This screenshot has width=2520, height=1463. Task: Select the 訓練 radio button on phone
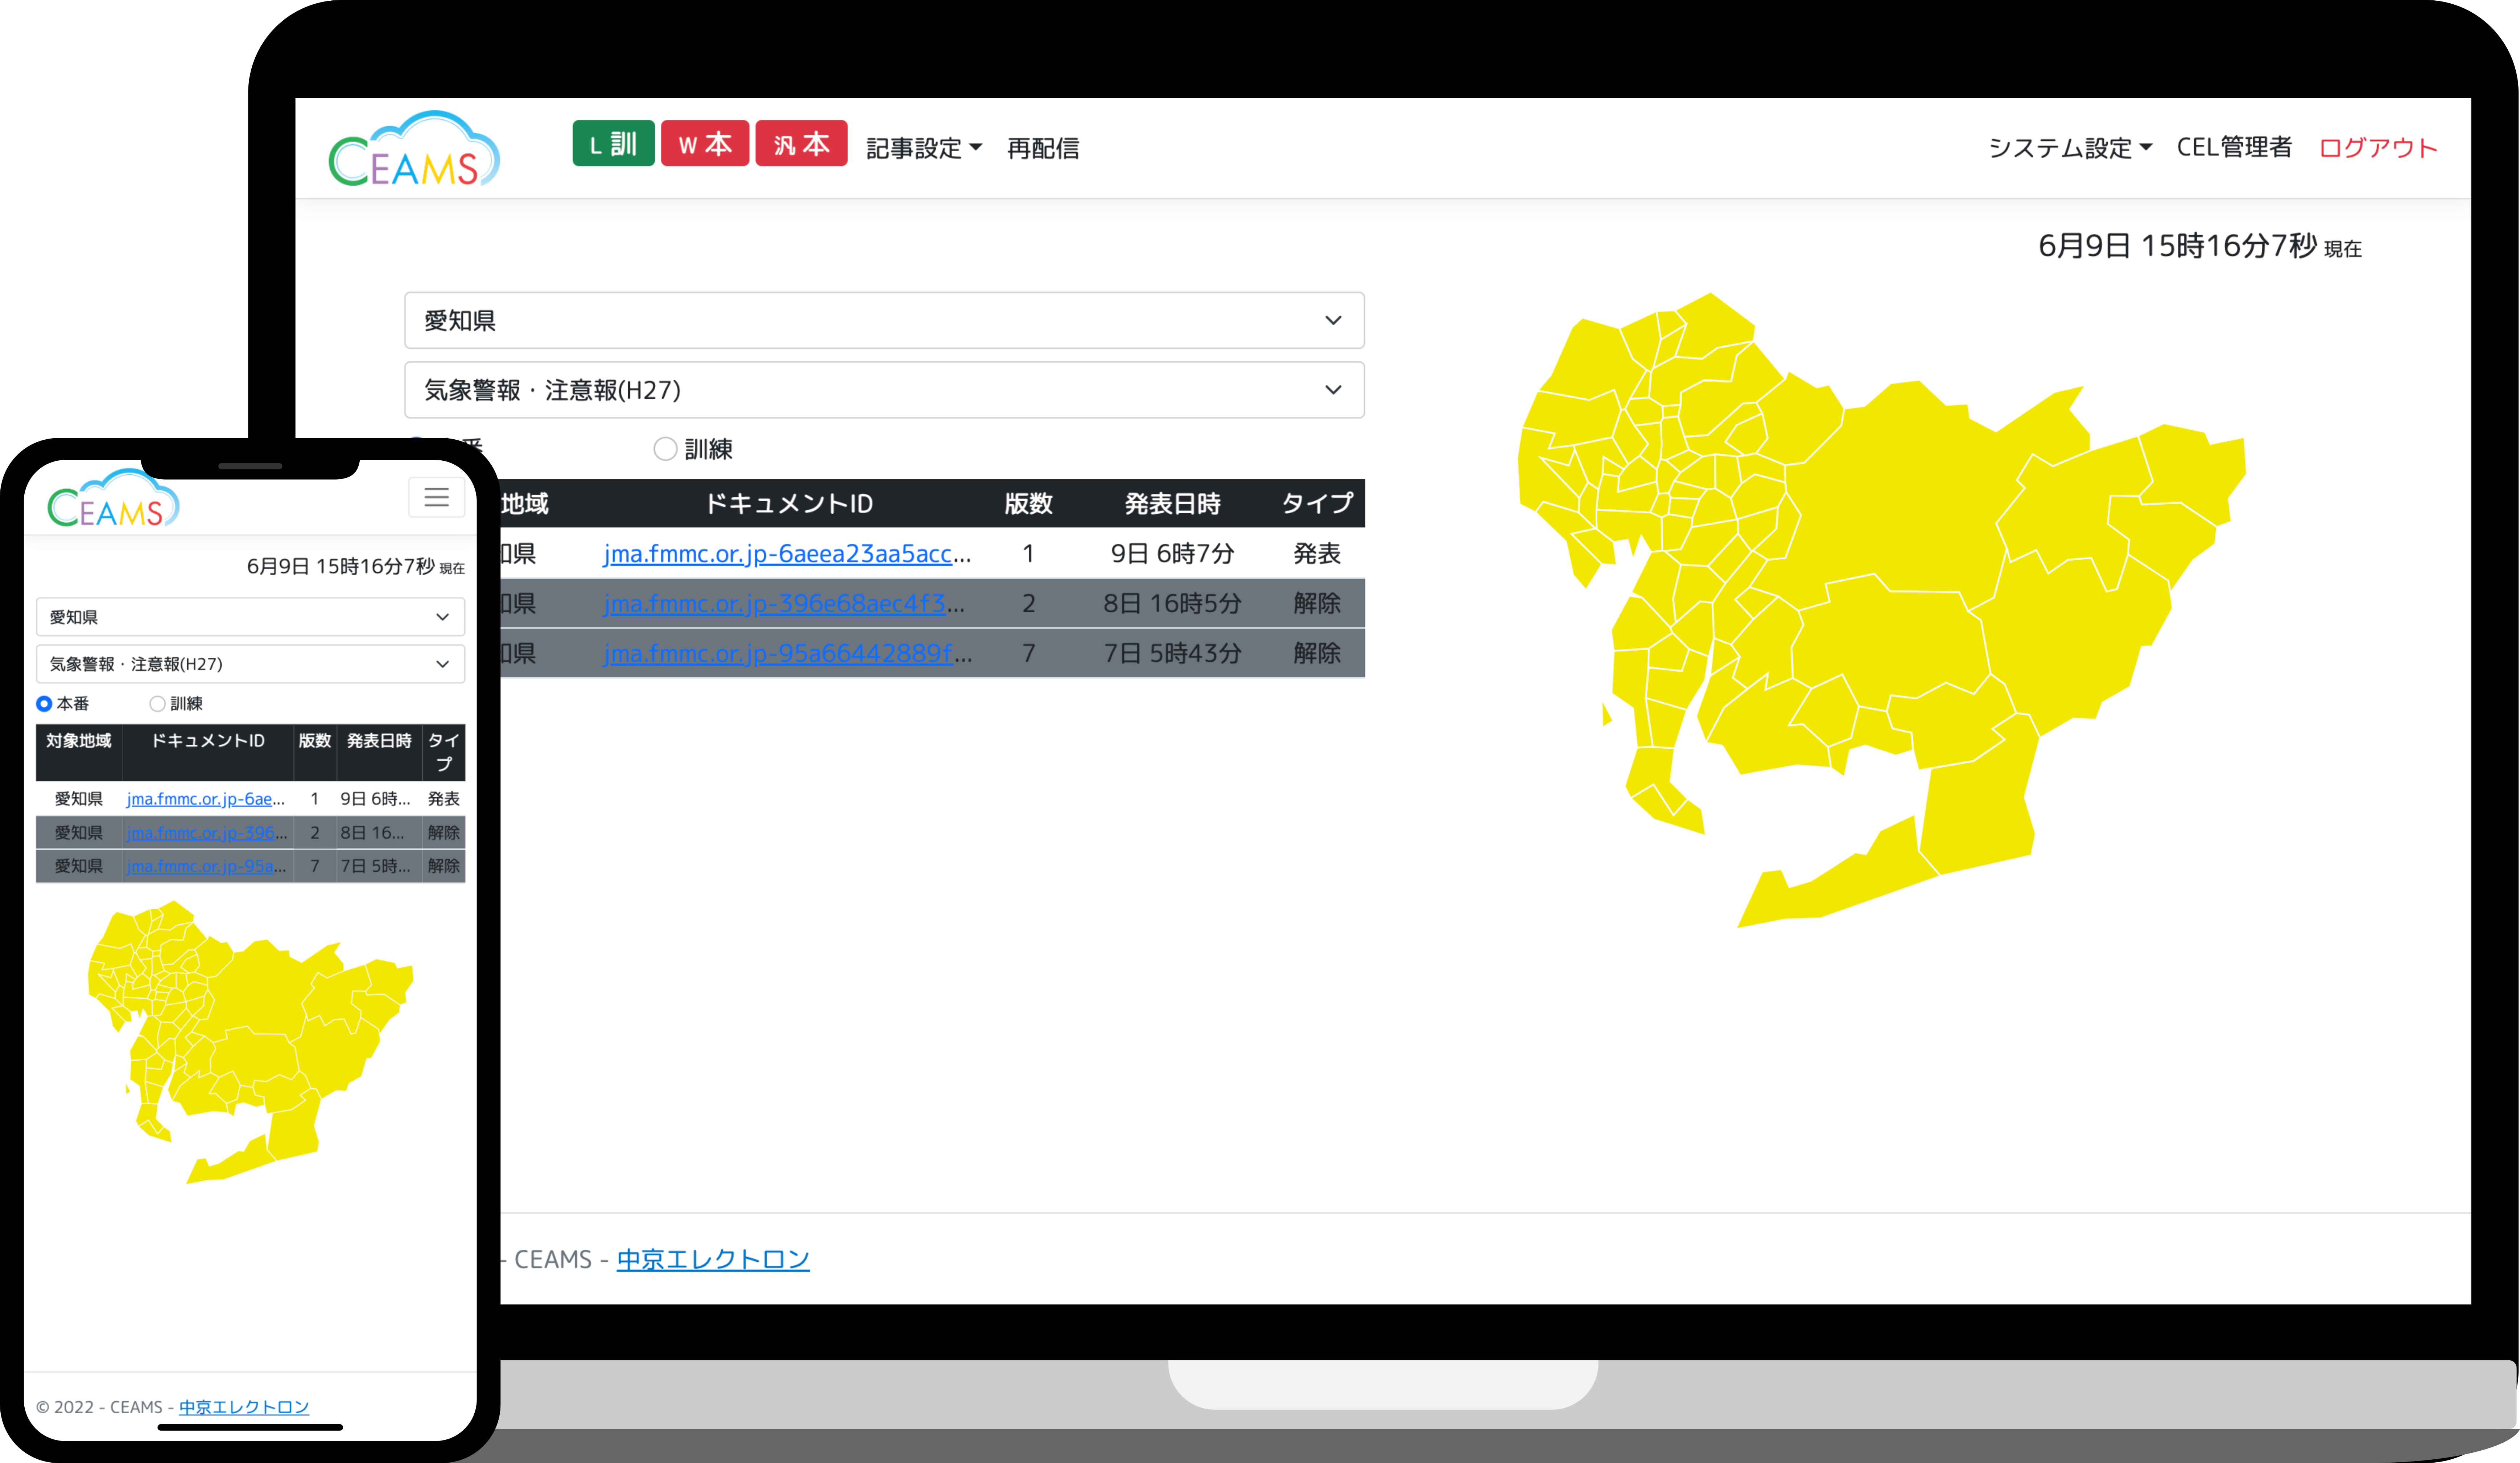[157, 704]
